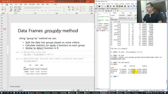The height and width of the screenshot is (94, 168).
Task: Click Format Painter brush in PowerPoint
Action: 5,11
